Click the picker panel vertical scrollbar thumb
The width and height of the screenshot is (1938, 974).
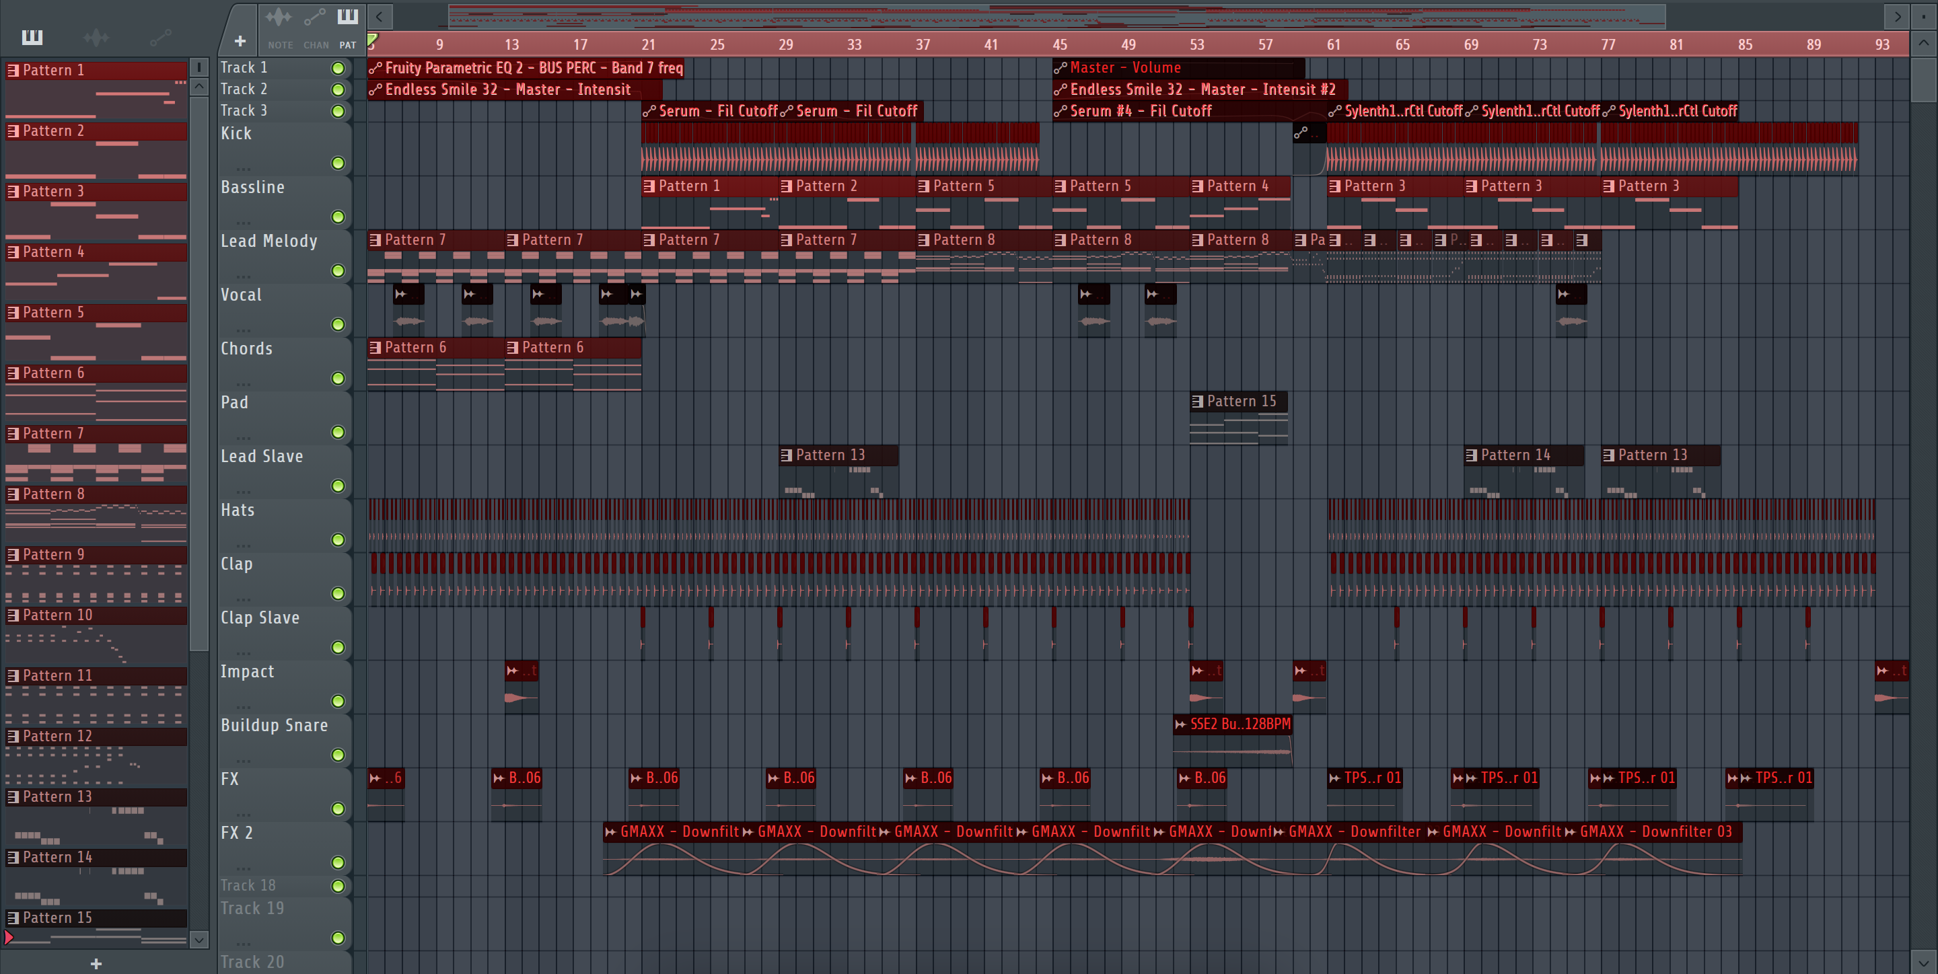(x=199, y=374)
